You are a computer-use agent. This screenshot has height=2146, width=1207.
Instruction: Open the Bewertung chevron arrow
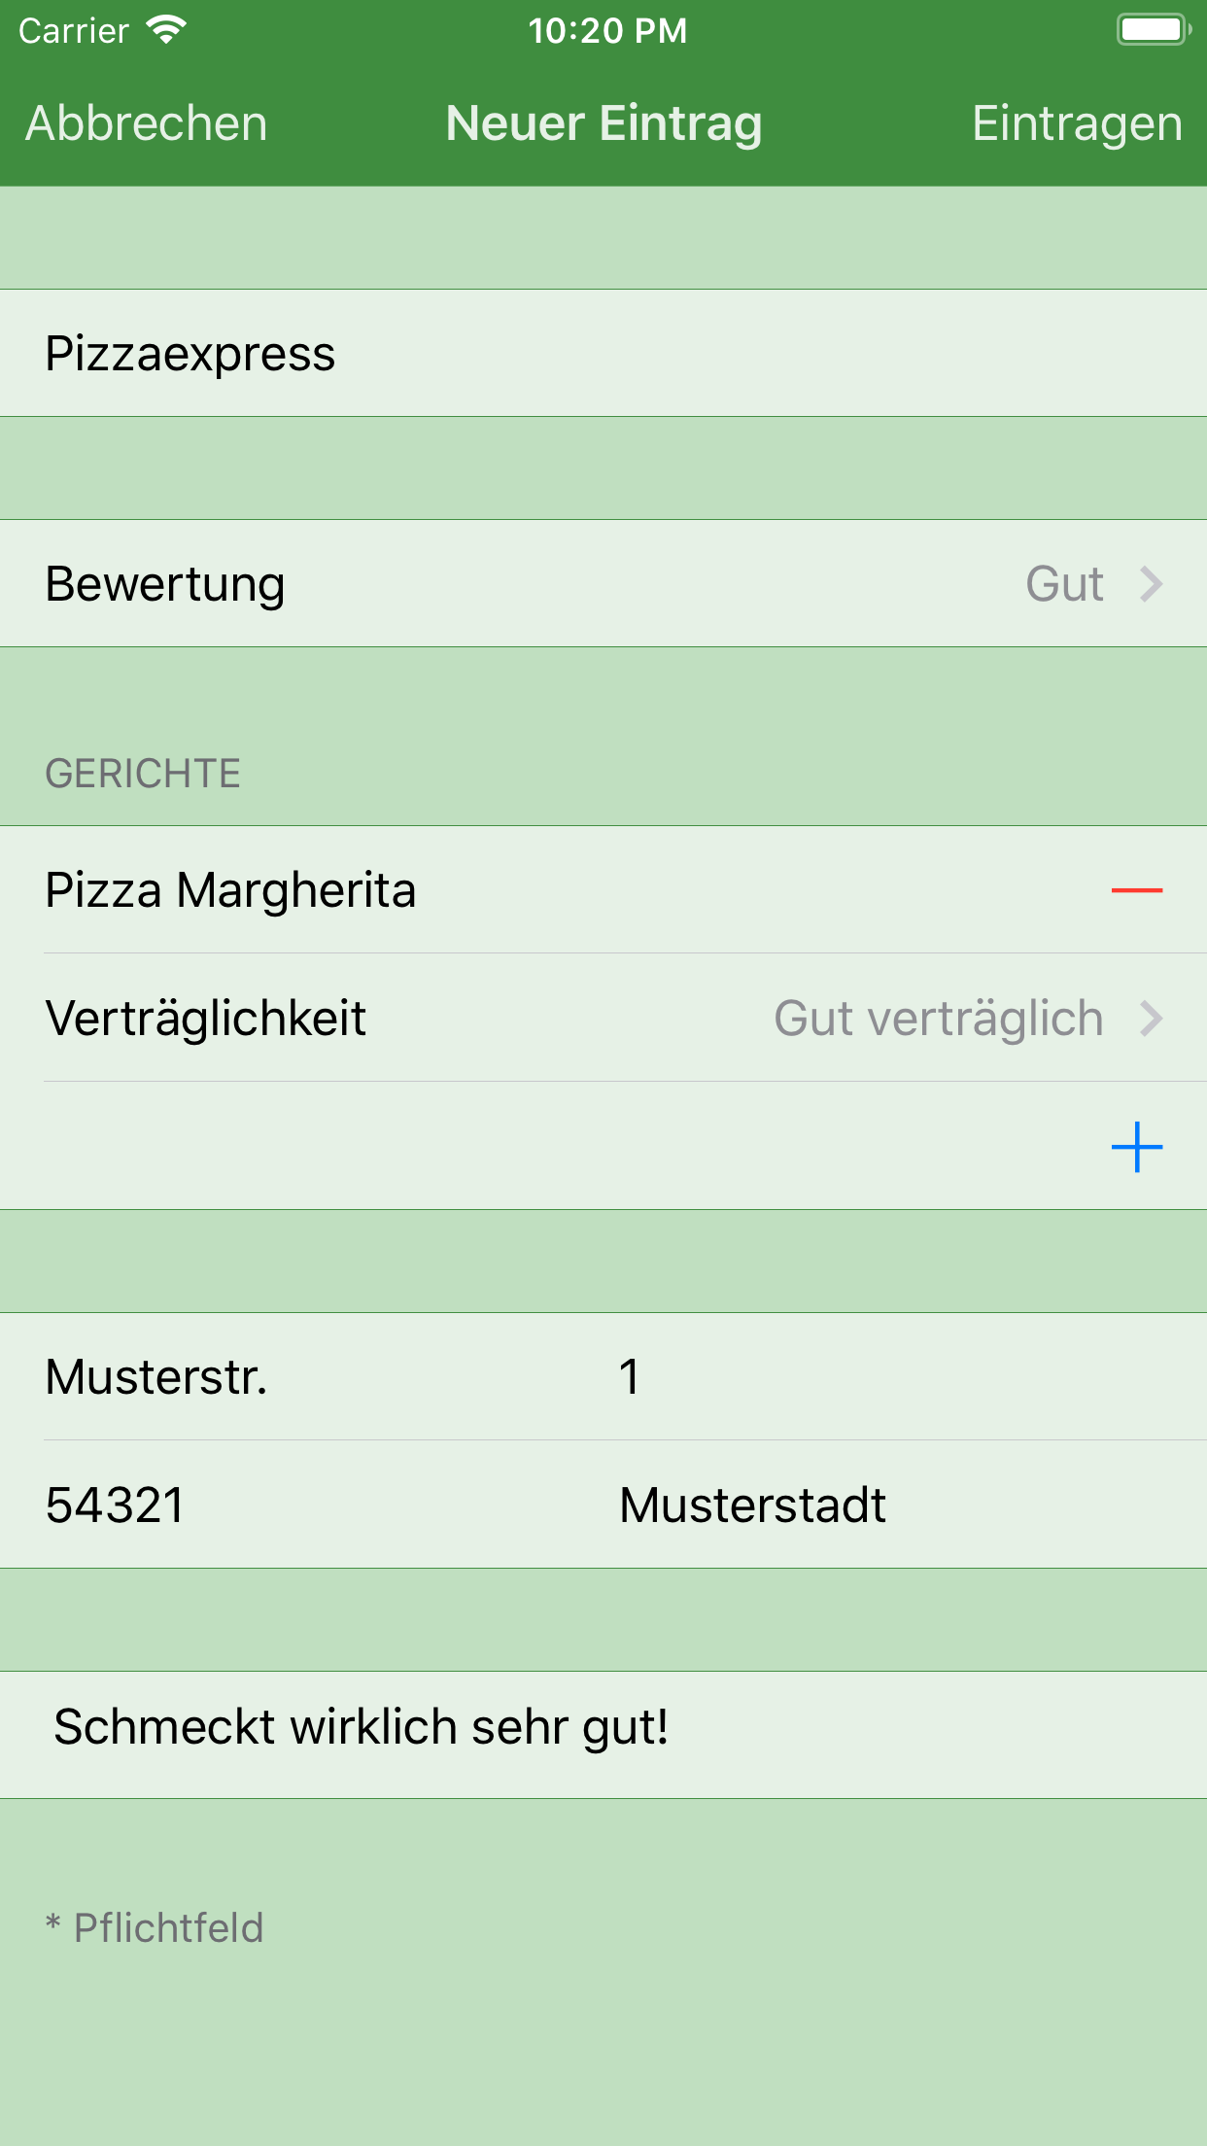click(x=1152, y=584)
